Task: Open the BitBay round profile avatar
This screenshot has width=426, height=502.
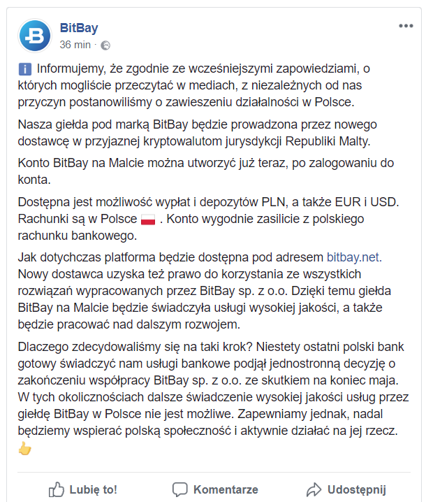Action: (x=35, y=36)
